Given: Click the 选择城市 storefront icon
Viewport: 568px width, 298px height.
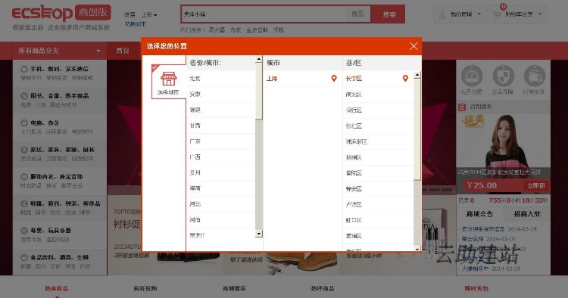Looking at the screenshot, I should coord(169,79).
